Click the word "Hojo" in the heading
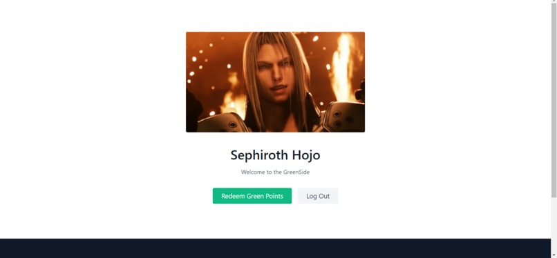This screenshot has width=557, height=258. point(306,155)
